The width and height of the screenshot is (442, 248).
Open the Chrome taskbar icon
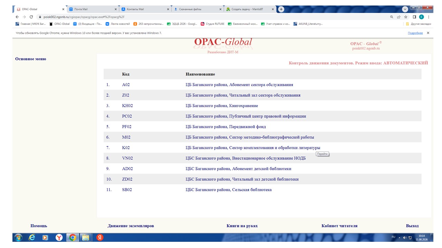[72, 237]
